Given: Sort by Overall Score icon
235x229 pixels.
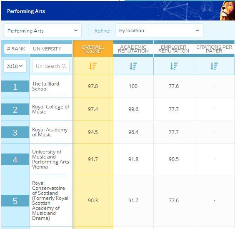Looking at the screenshot, I should (93, 66).
